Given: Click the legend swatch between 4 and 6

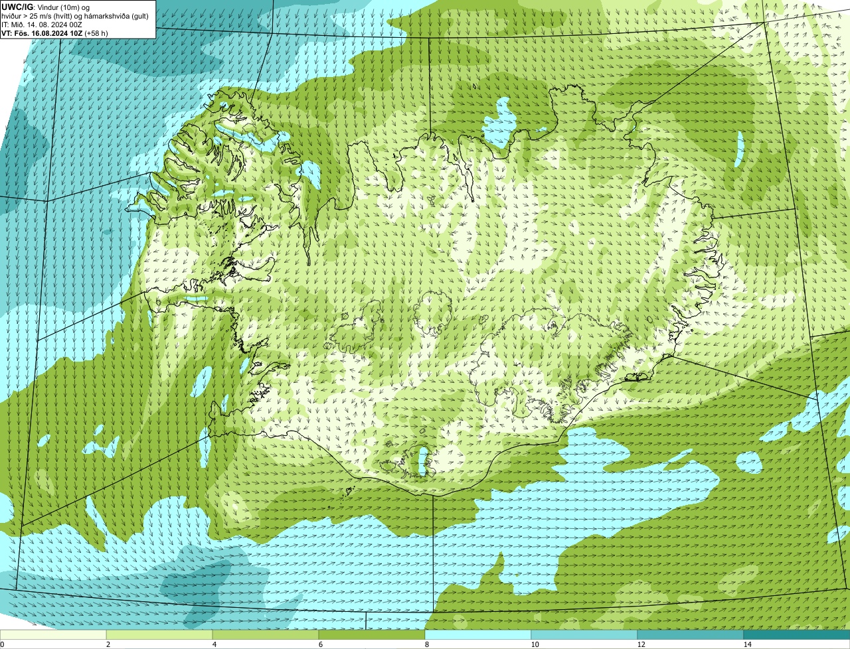Looking at the screenshot, I should tap(266, 634).
